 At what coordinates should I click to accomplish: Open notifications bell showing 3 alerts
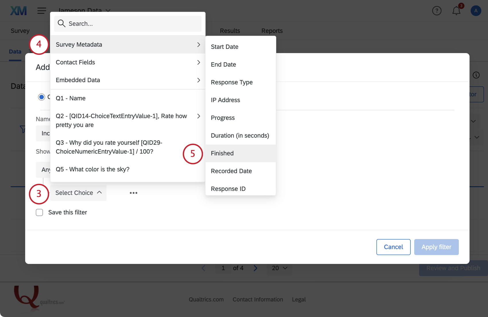456,11
